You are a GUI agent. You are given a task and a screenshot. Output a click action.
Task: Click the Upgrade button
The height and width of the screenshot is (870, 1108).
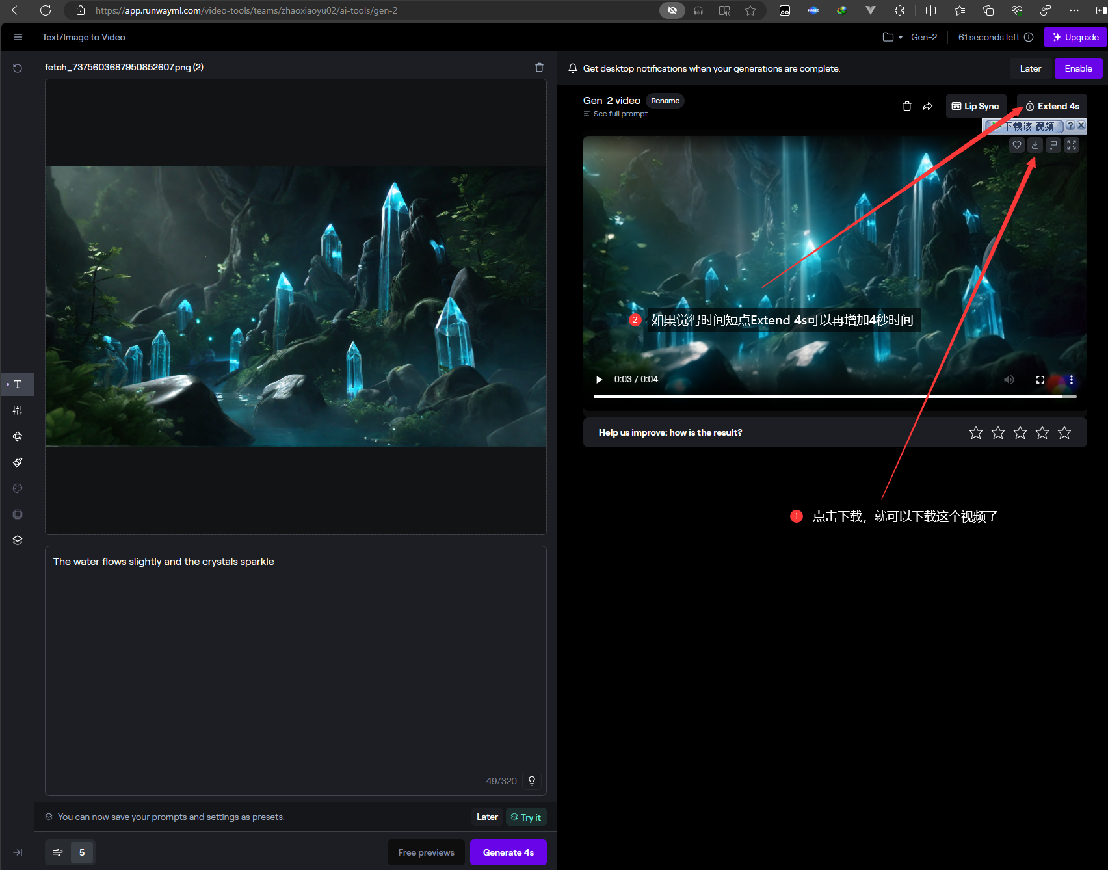pos(1075,37)
